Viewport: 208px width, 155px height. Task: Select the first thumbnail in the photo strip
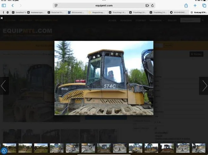click(x=9, y=148)
